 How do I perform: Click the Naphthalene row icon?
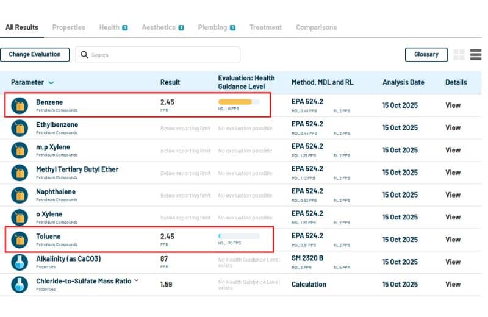[x=20, y=195]
